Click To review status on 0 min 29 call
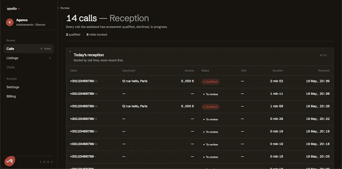This screenshot has height=169, width=342. click(x=210, y=120)
